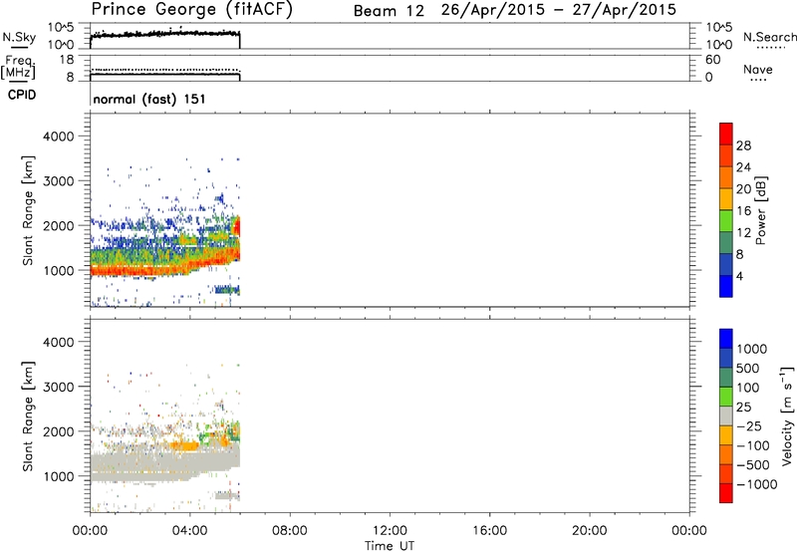
Task: Click the '3000' tick on the power panel axis
Action: (x=59, y=181)
